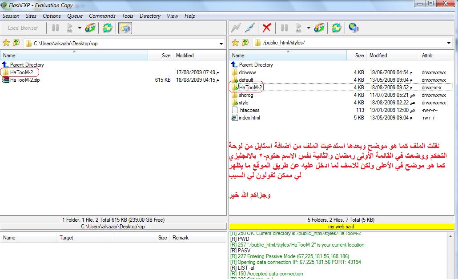Go up one folder in remote pane
This screenshot has width=458, height=279.
coord(245,43)
